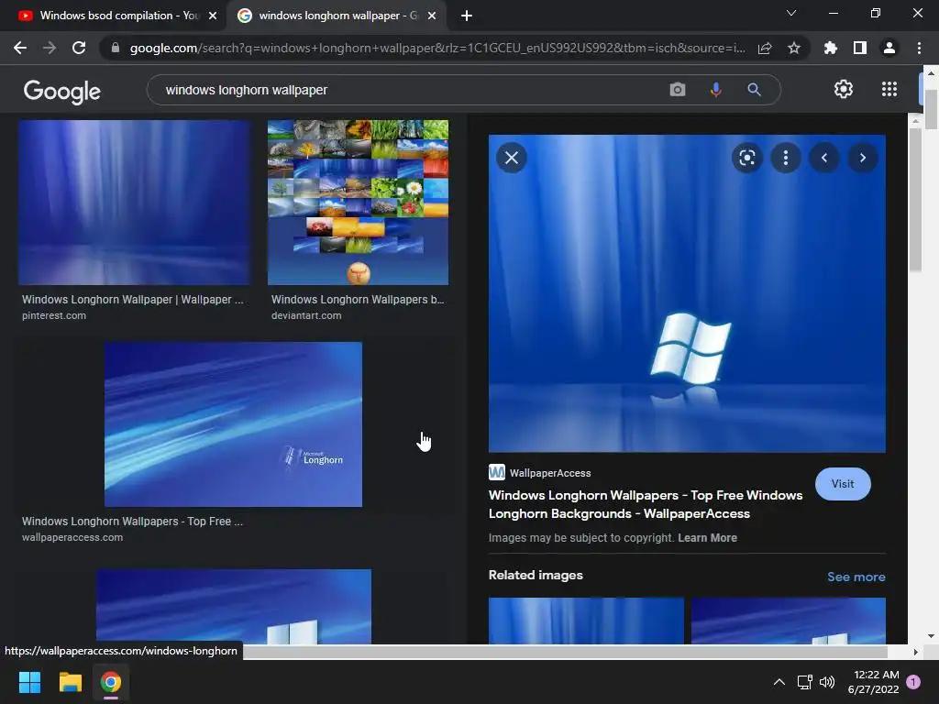Viewport: 939px width, 704px height.
Task: Open volume control in tray
Action: [827, 682]
